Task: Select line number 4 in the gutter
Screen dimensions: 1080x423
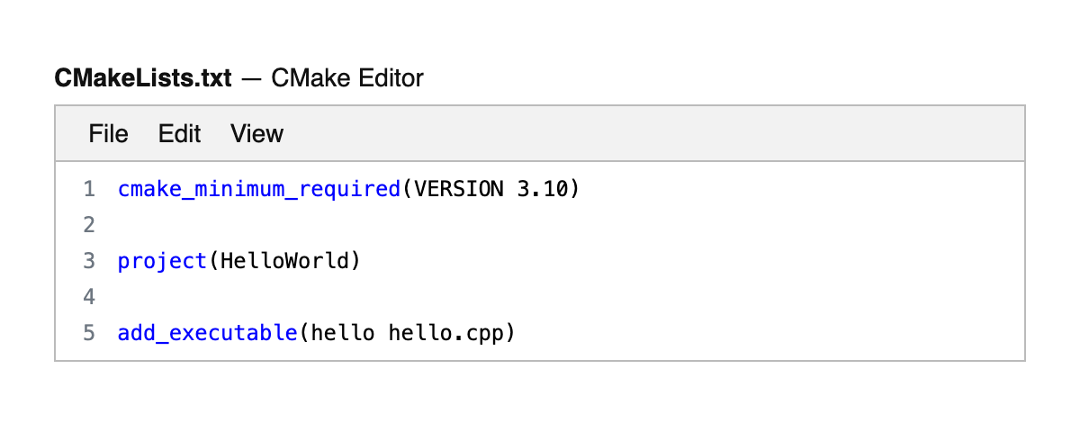Action: [88, 297]
